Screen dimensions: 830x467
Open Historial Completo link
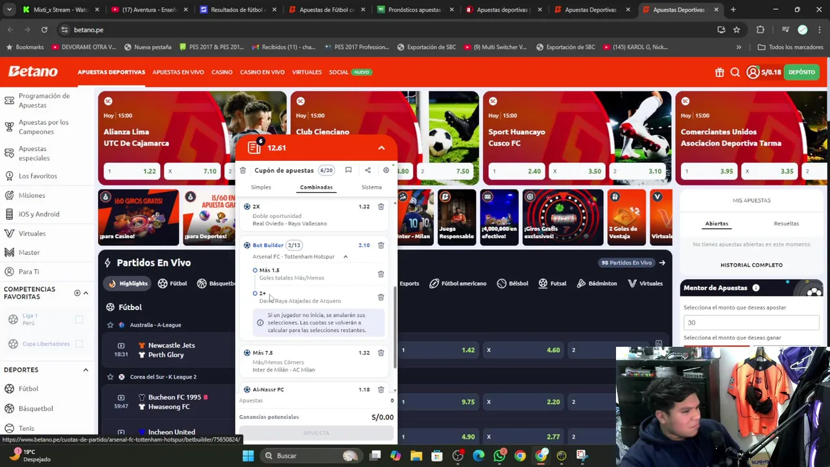coord(752,265)
